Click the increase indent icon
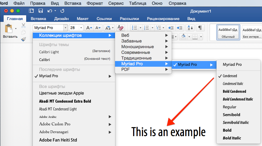Screen dimensions: 262x146 [x=179, y=28]
